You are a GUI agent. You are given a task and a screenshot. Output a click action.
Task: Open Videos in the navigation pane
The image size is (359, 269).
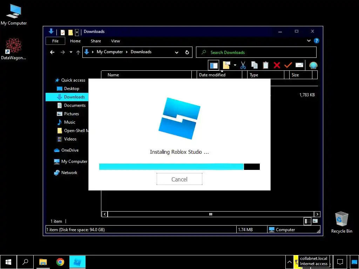pos(67,139)
